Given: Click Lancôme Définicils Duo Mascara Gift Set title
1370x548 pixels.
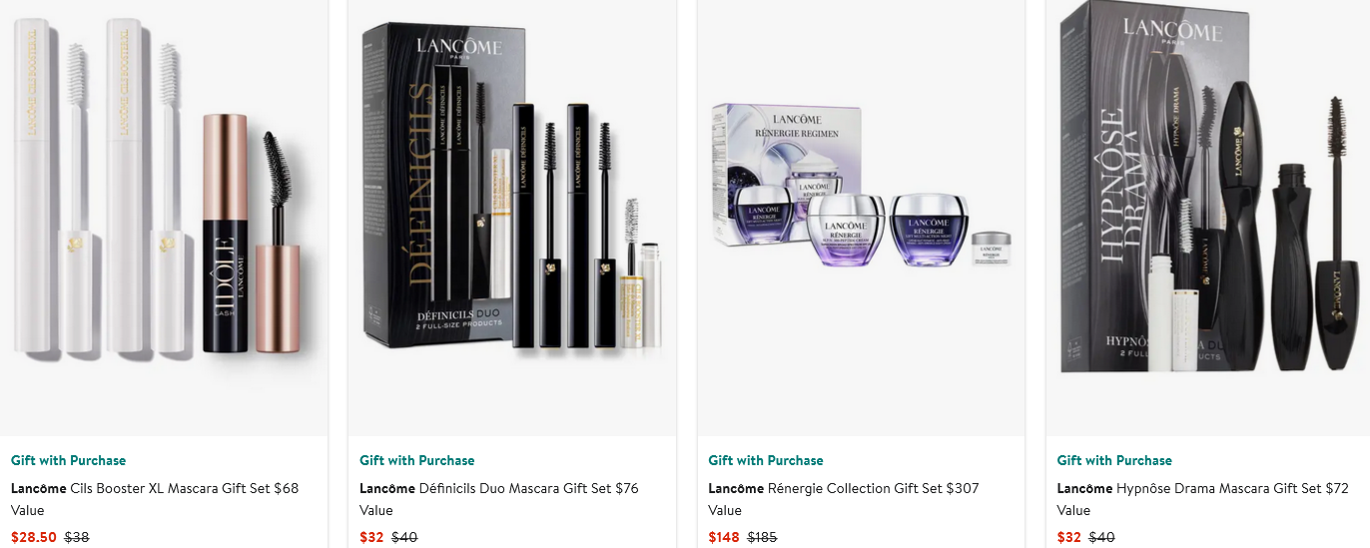Looking at the screenshot, I should pos(499,499).
